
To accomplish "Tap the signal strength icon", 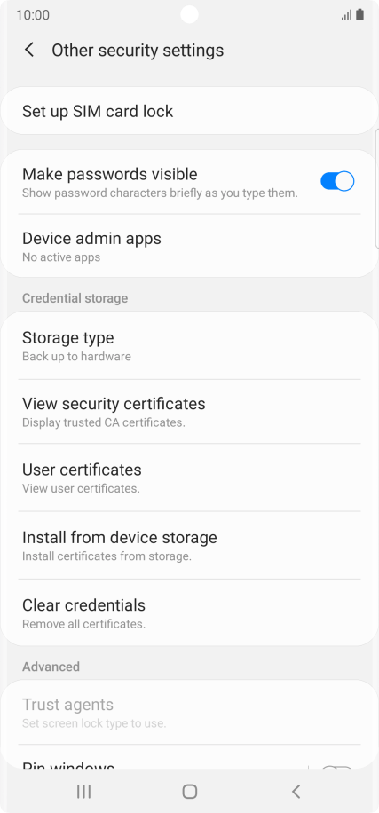I will point(346,15).
